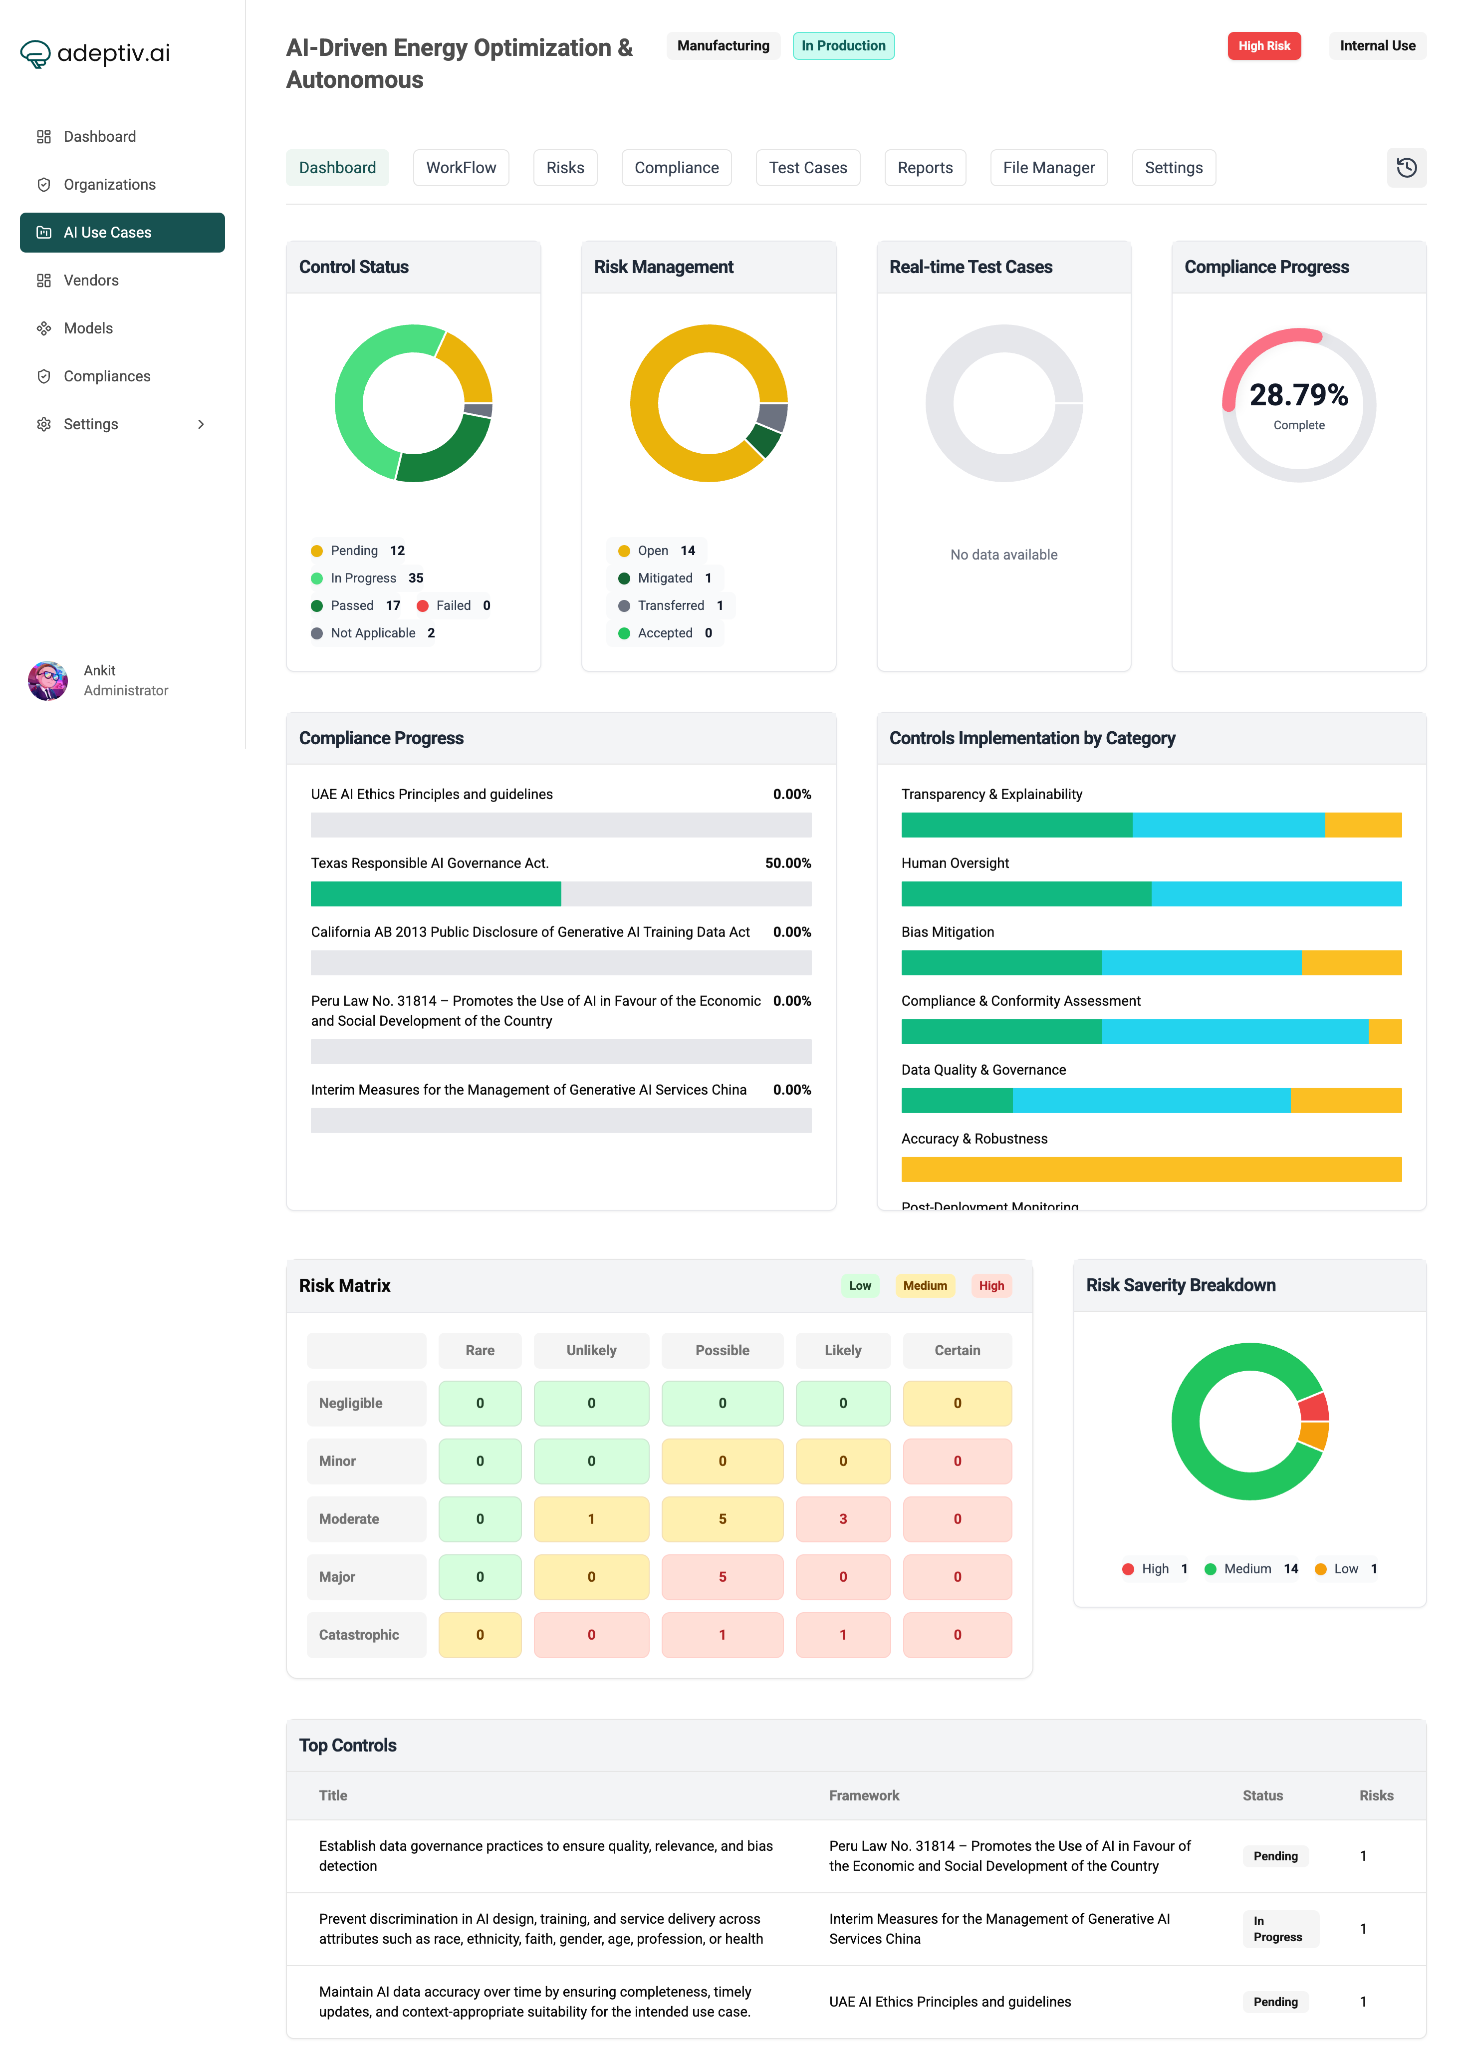Open the Settings gear in the sidebar
Viewport: 1465px width, 2064px height.
[x=43, y=423]
